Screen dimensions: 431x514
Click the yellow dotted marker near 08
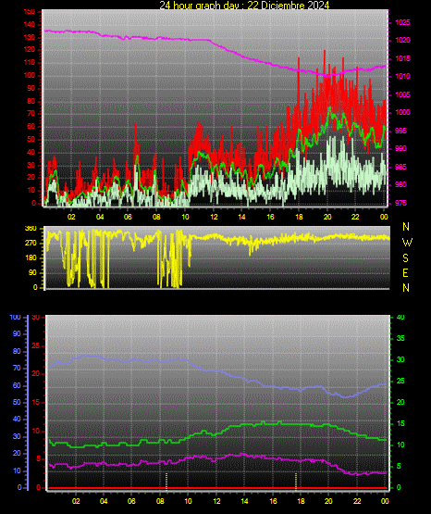tap(166, 482)
